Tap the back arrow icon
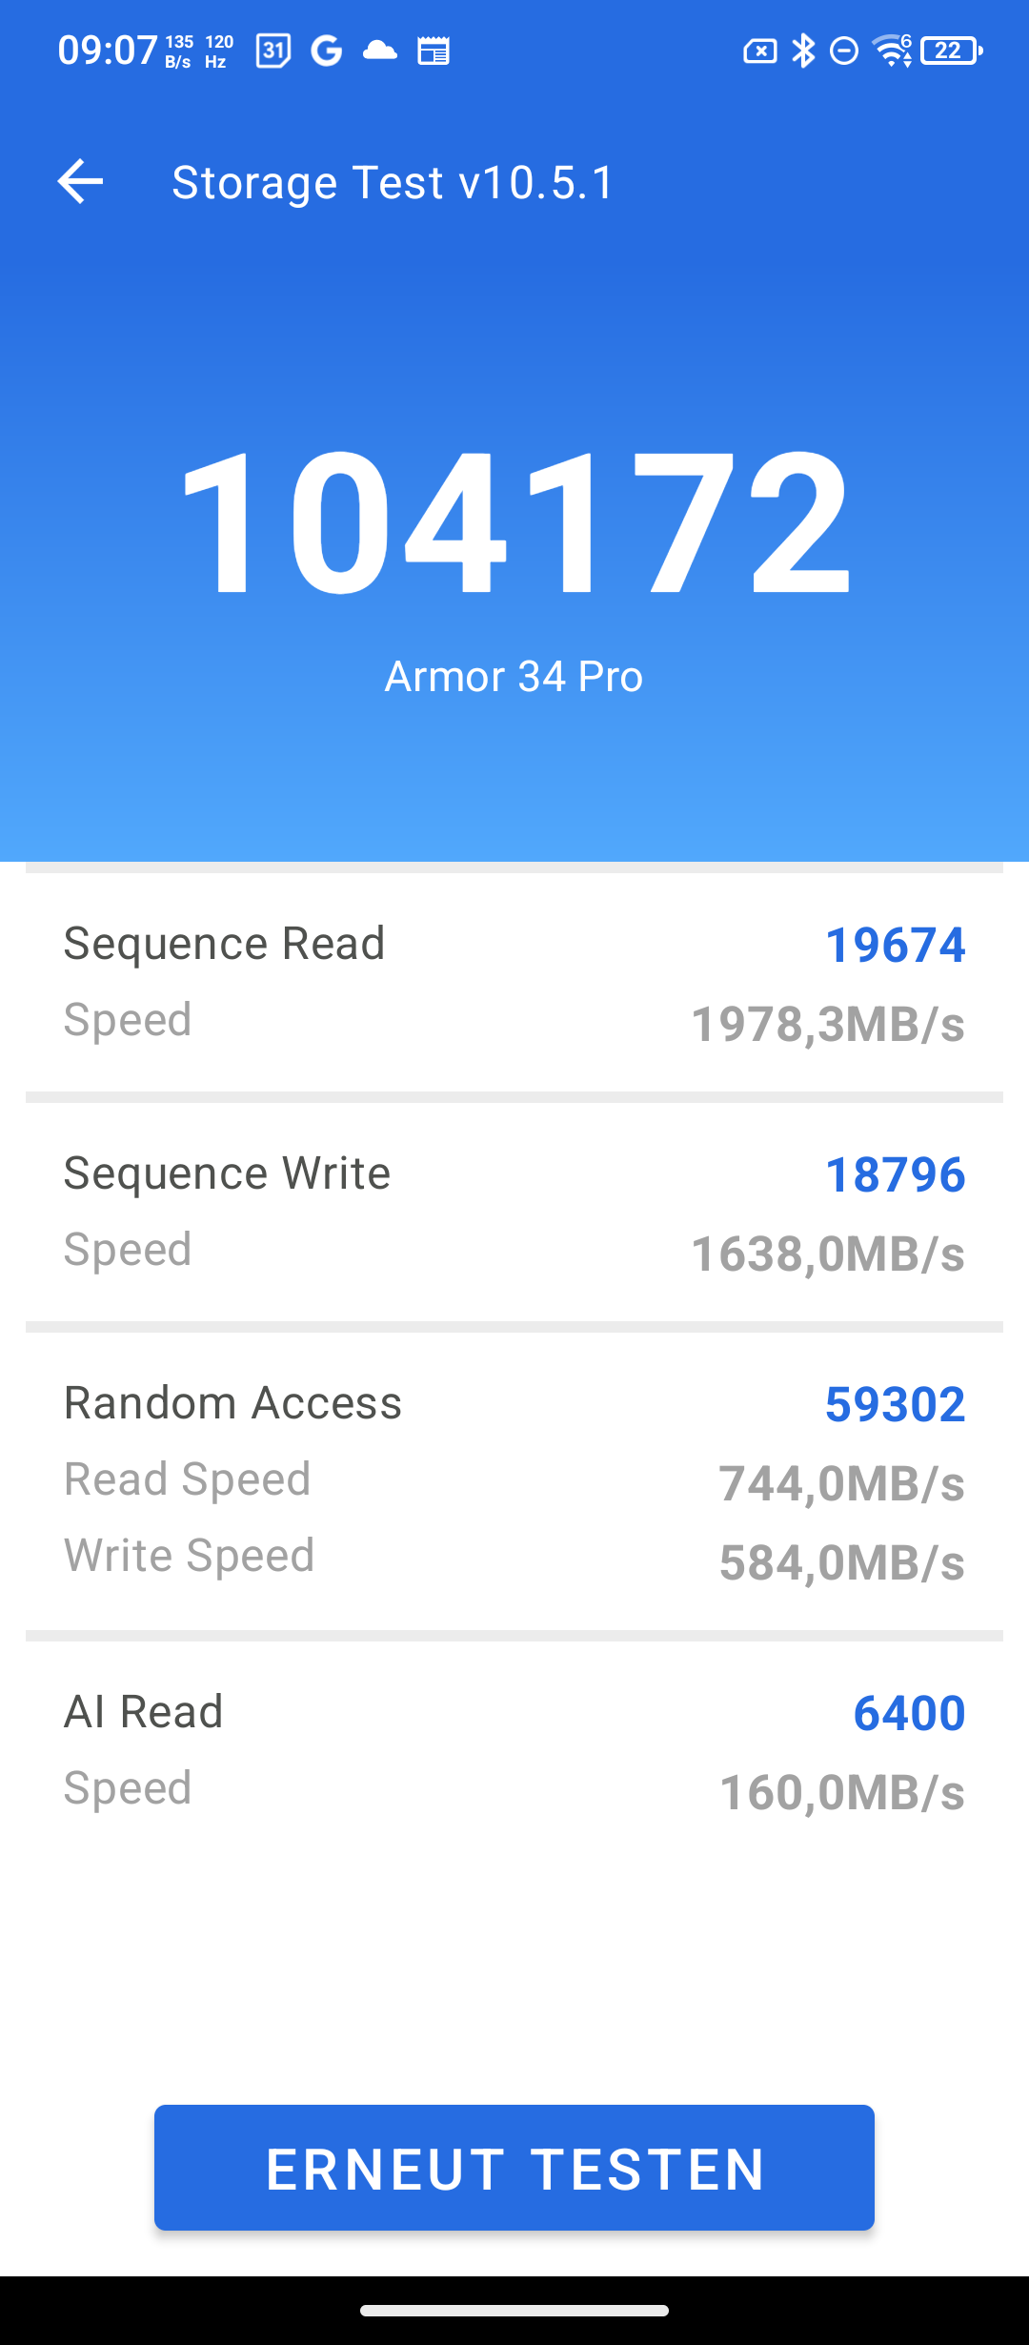The width and height of the screenshot is (1029, 2345). pyautogui.click(x=81, y=181)
